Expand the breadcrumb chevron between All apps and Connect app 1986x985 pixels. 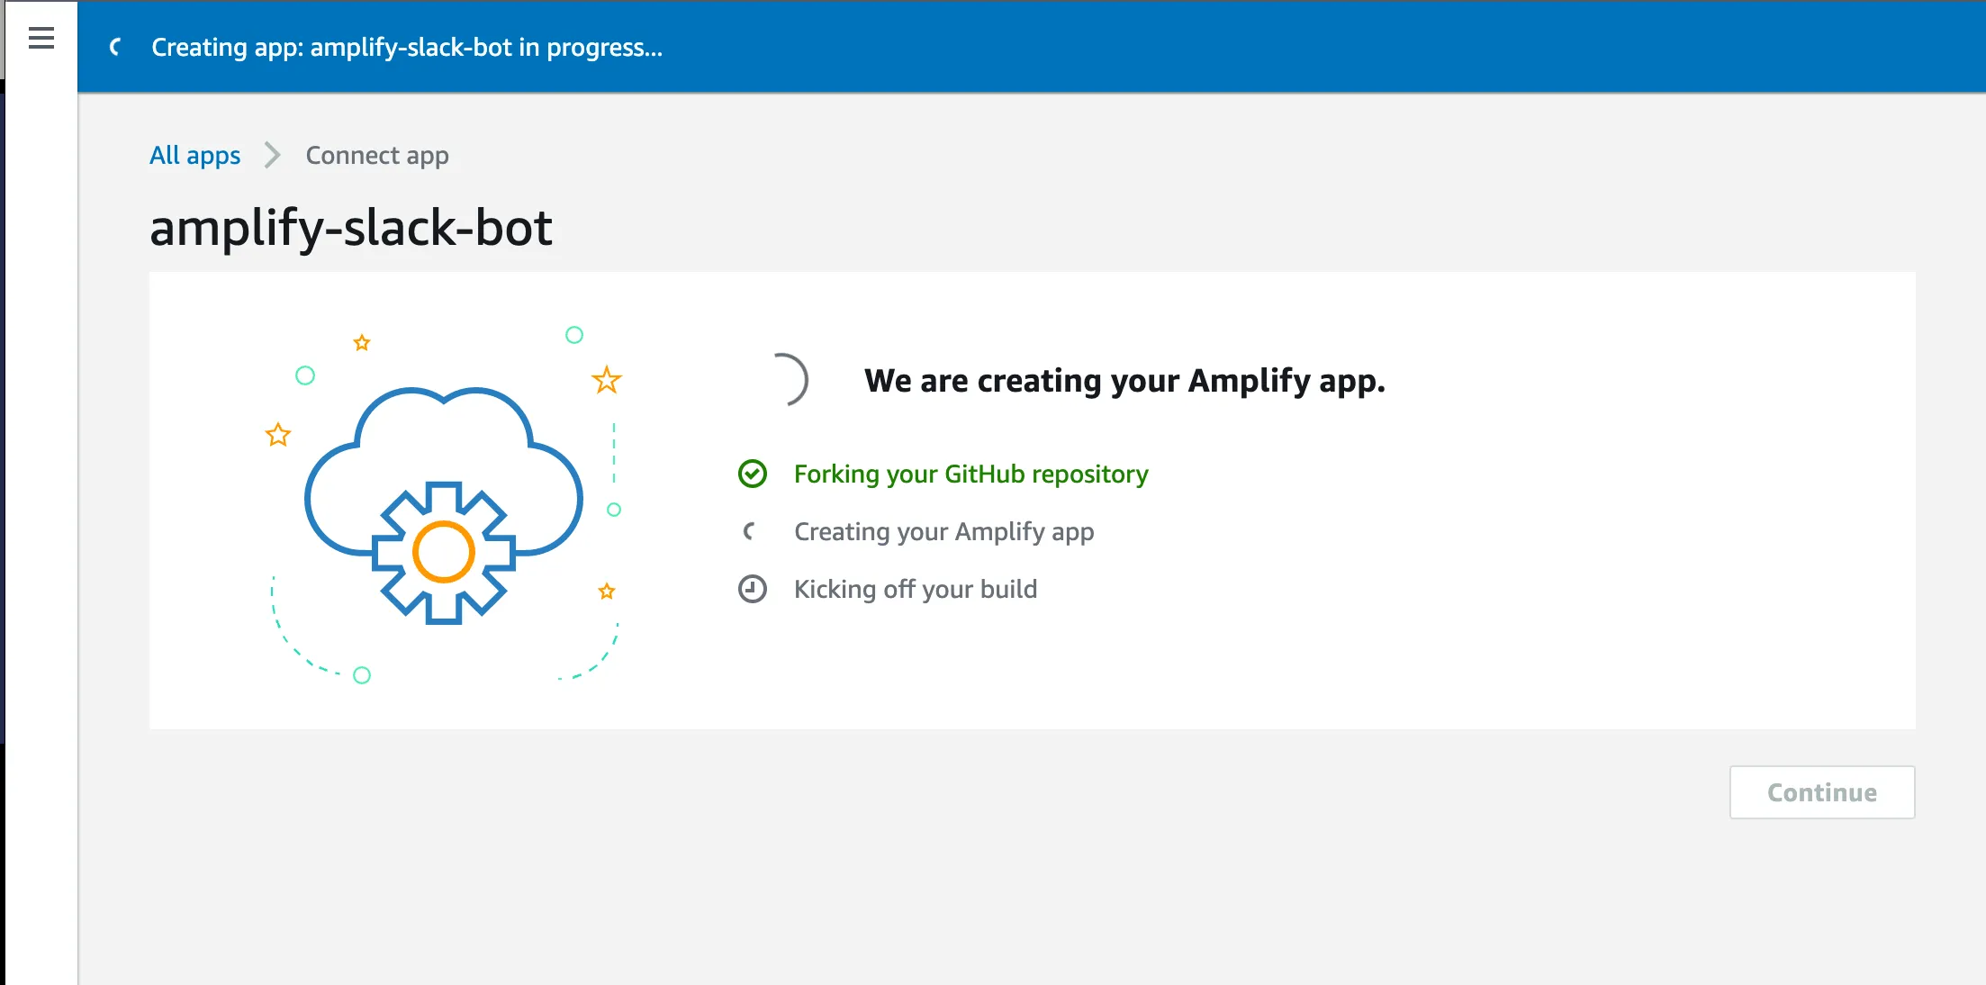pyautogui.click(x=272, y=155)
